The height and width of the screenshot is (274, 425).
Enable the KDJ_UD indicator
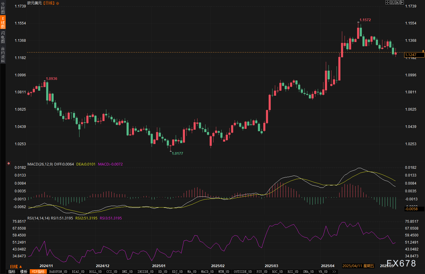pos(177,272)
